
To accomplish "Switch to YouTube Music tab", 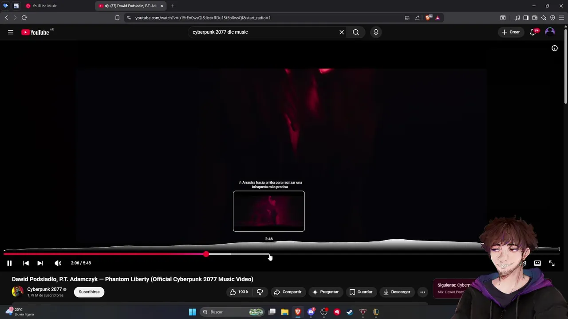I will point(58,6).
